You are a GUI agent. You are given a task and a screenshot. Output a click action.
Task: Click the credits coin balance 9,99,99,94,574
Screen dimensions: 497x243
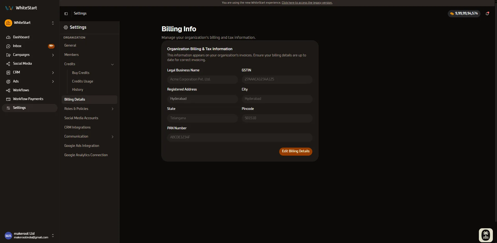point(464,13)
